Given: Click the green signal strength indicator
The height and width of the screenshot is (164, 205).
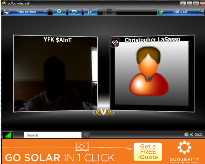Looking at the screenshot, I should (8, 135).
